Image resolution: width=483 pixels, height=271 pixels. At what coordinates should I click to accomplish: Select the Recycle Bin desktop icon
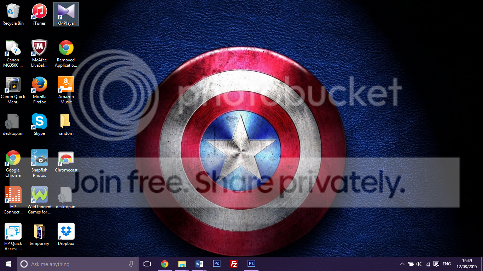click(13, 14)
